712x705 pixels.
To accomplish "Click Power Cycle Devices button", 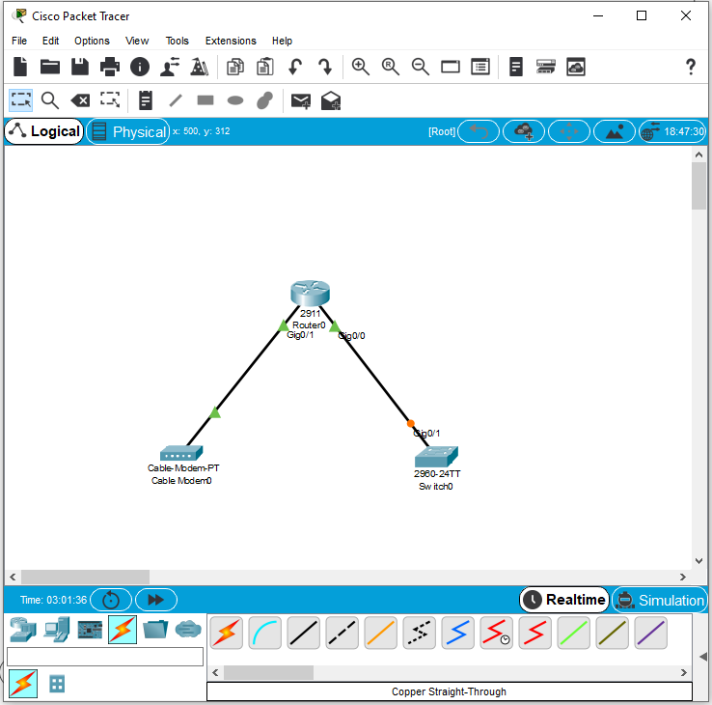I will [111, 600].
